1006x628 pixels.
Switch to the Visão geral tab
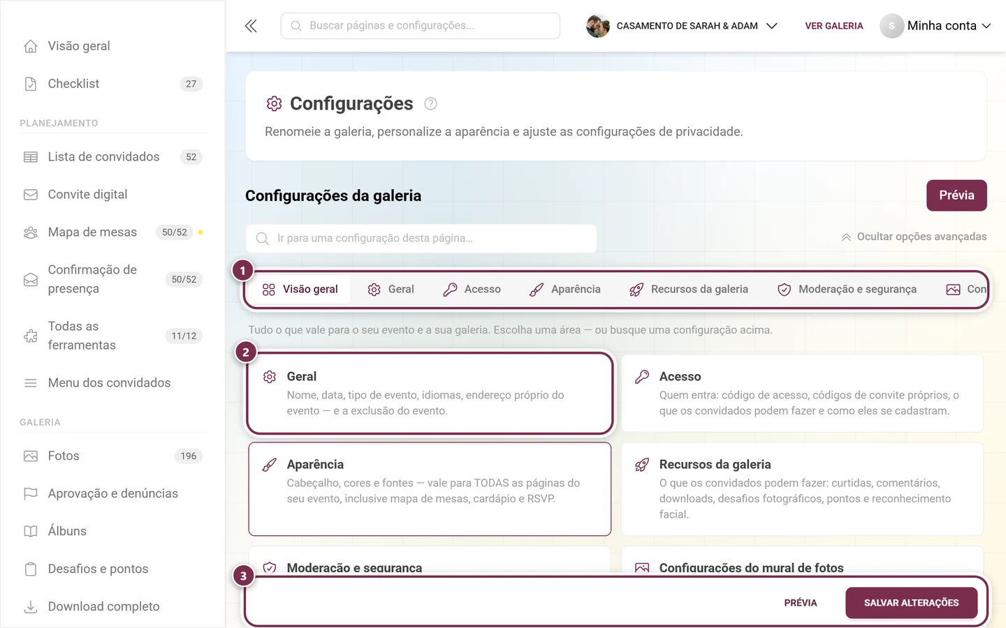[x=300, y=290]
